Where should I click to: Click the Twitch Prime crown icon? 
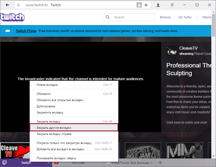pos(8,31)
